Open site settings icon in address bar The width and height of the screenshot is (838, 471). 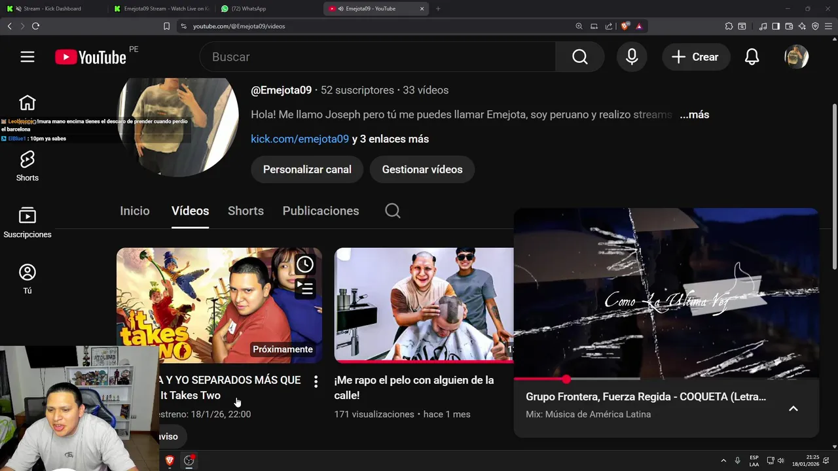tap(183, 26)
